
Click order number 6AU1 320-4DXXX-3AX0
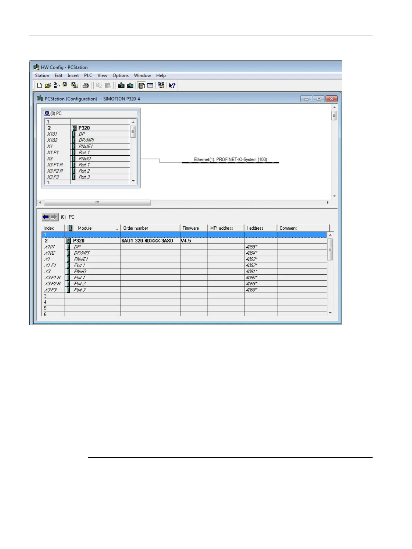(147, 241)
